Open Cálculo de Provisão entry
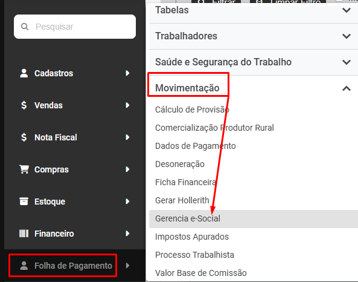The width and height of the screenshot is (358, 282). click(x=192, y=110)
